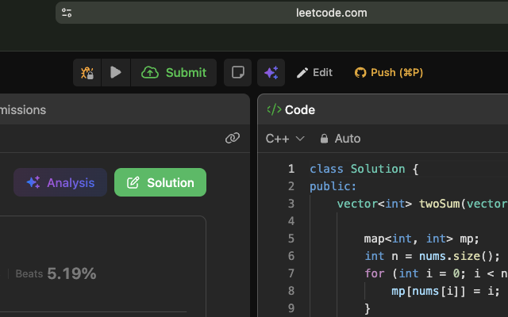
Task: Open the Analysis button
Action: [60, 182]
